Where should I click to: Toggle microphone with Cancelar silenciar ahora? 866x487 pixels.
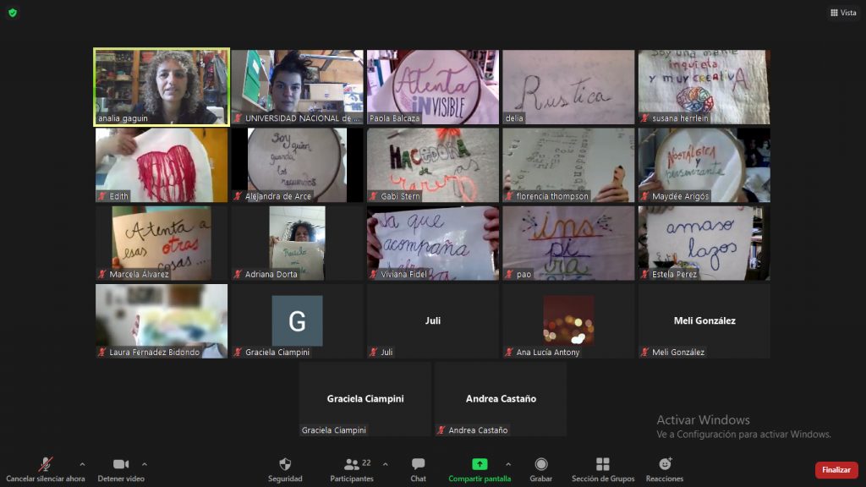pos(46,464)
